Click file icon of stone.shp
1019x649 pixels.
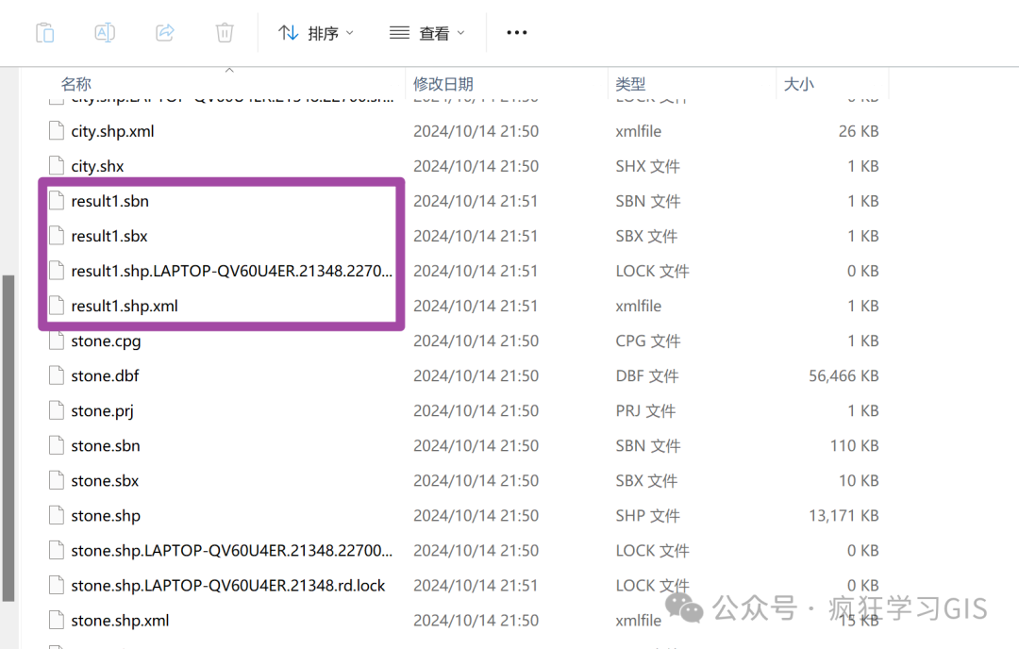click(x=57, y=515)
